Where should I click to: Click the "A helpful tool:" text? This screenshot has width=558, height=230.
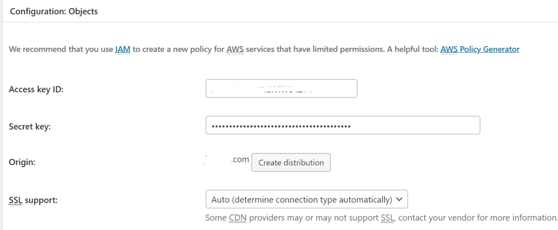(411, 49)
